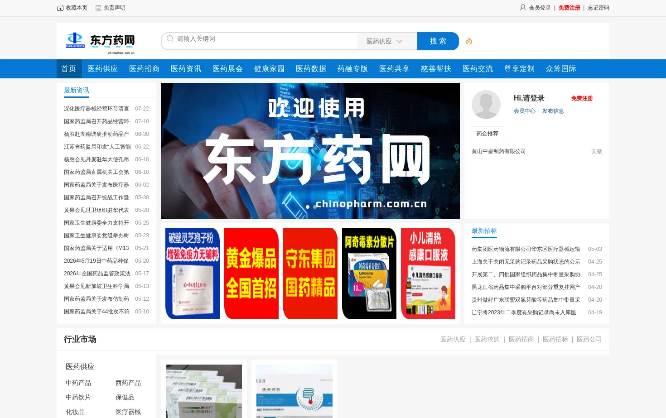The width and height of the screenshot is (666, 418).
Task: Open 医药公司 in 行业市场 links
Action: click(589, 340)
